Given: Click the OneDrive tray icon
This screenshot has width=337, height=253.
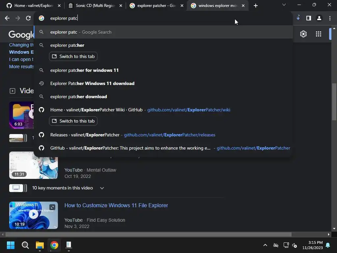Looking at the screenshot, I should tap(276, 245).
